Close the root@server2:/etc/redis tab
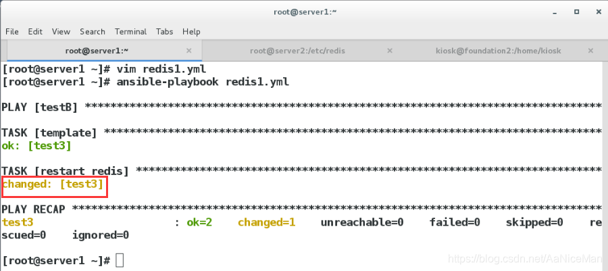 (x=390, y=51)
